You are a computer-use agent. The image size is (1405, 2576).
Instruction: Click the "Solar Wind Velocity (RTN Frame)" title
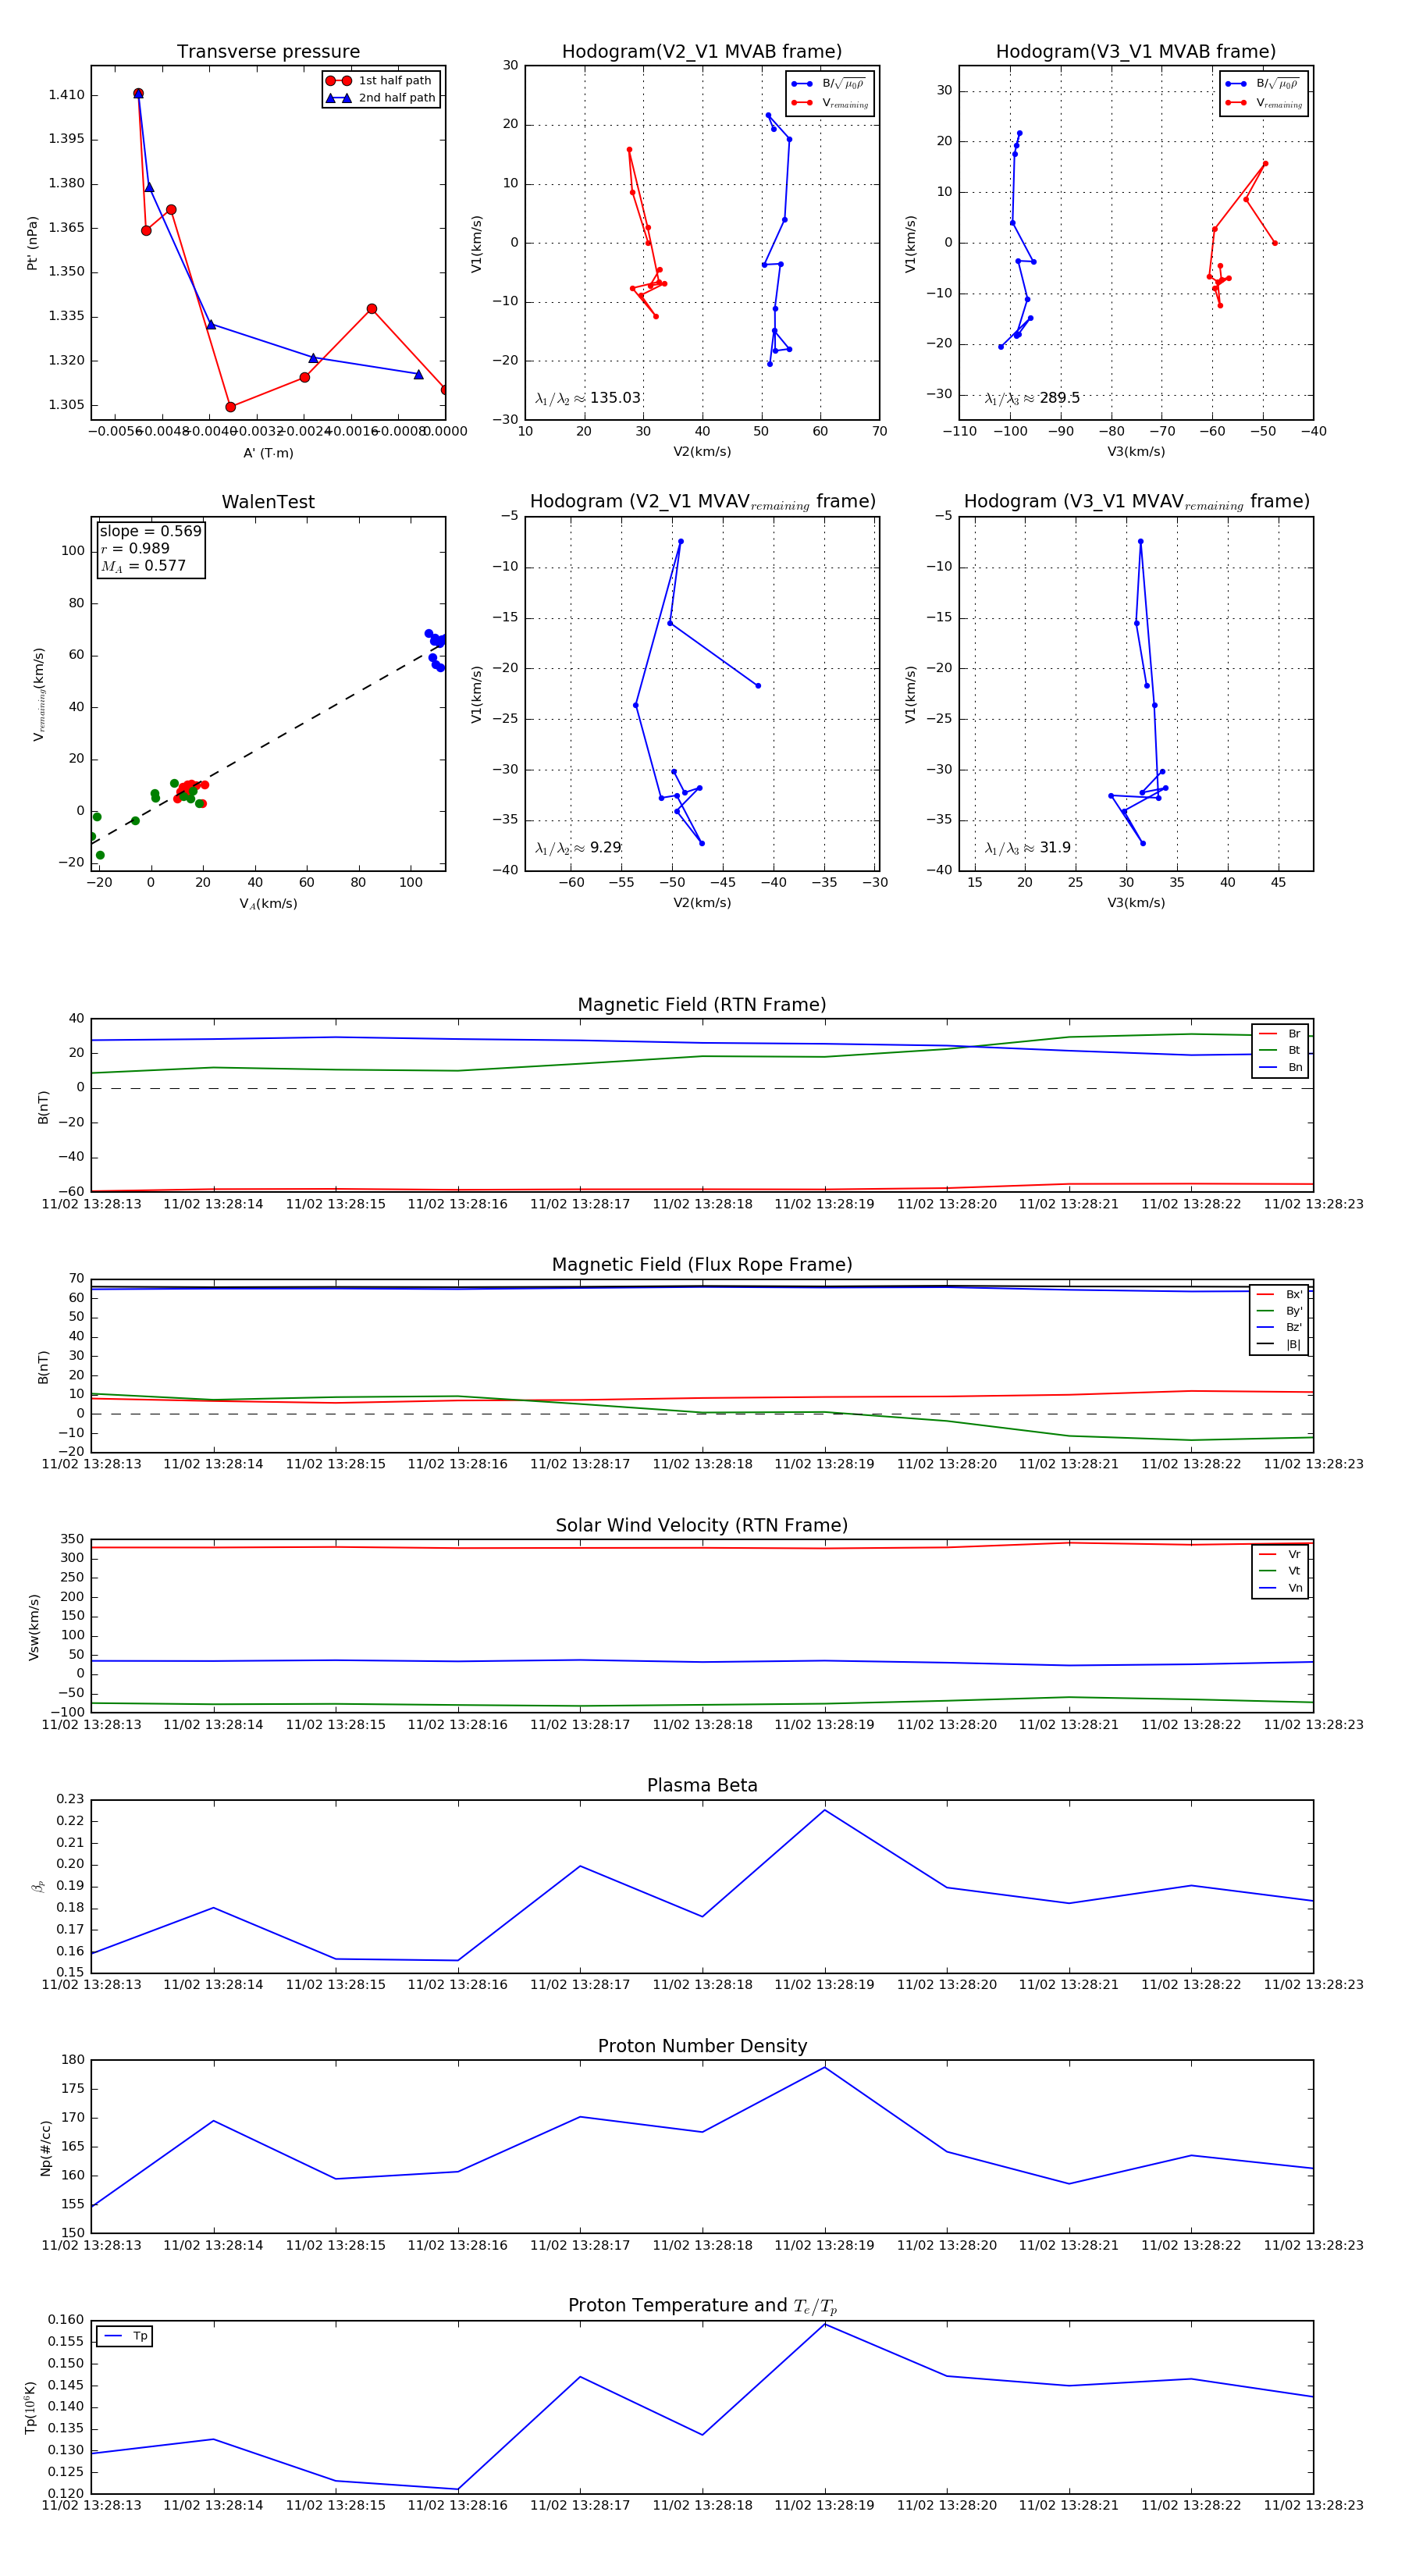(702, 1525)
